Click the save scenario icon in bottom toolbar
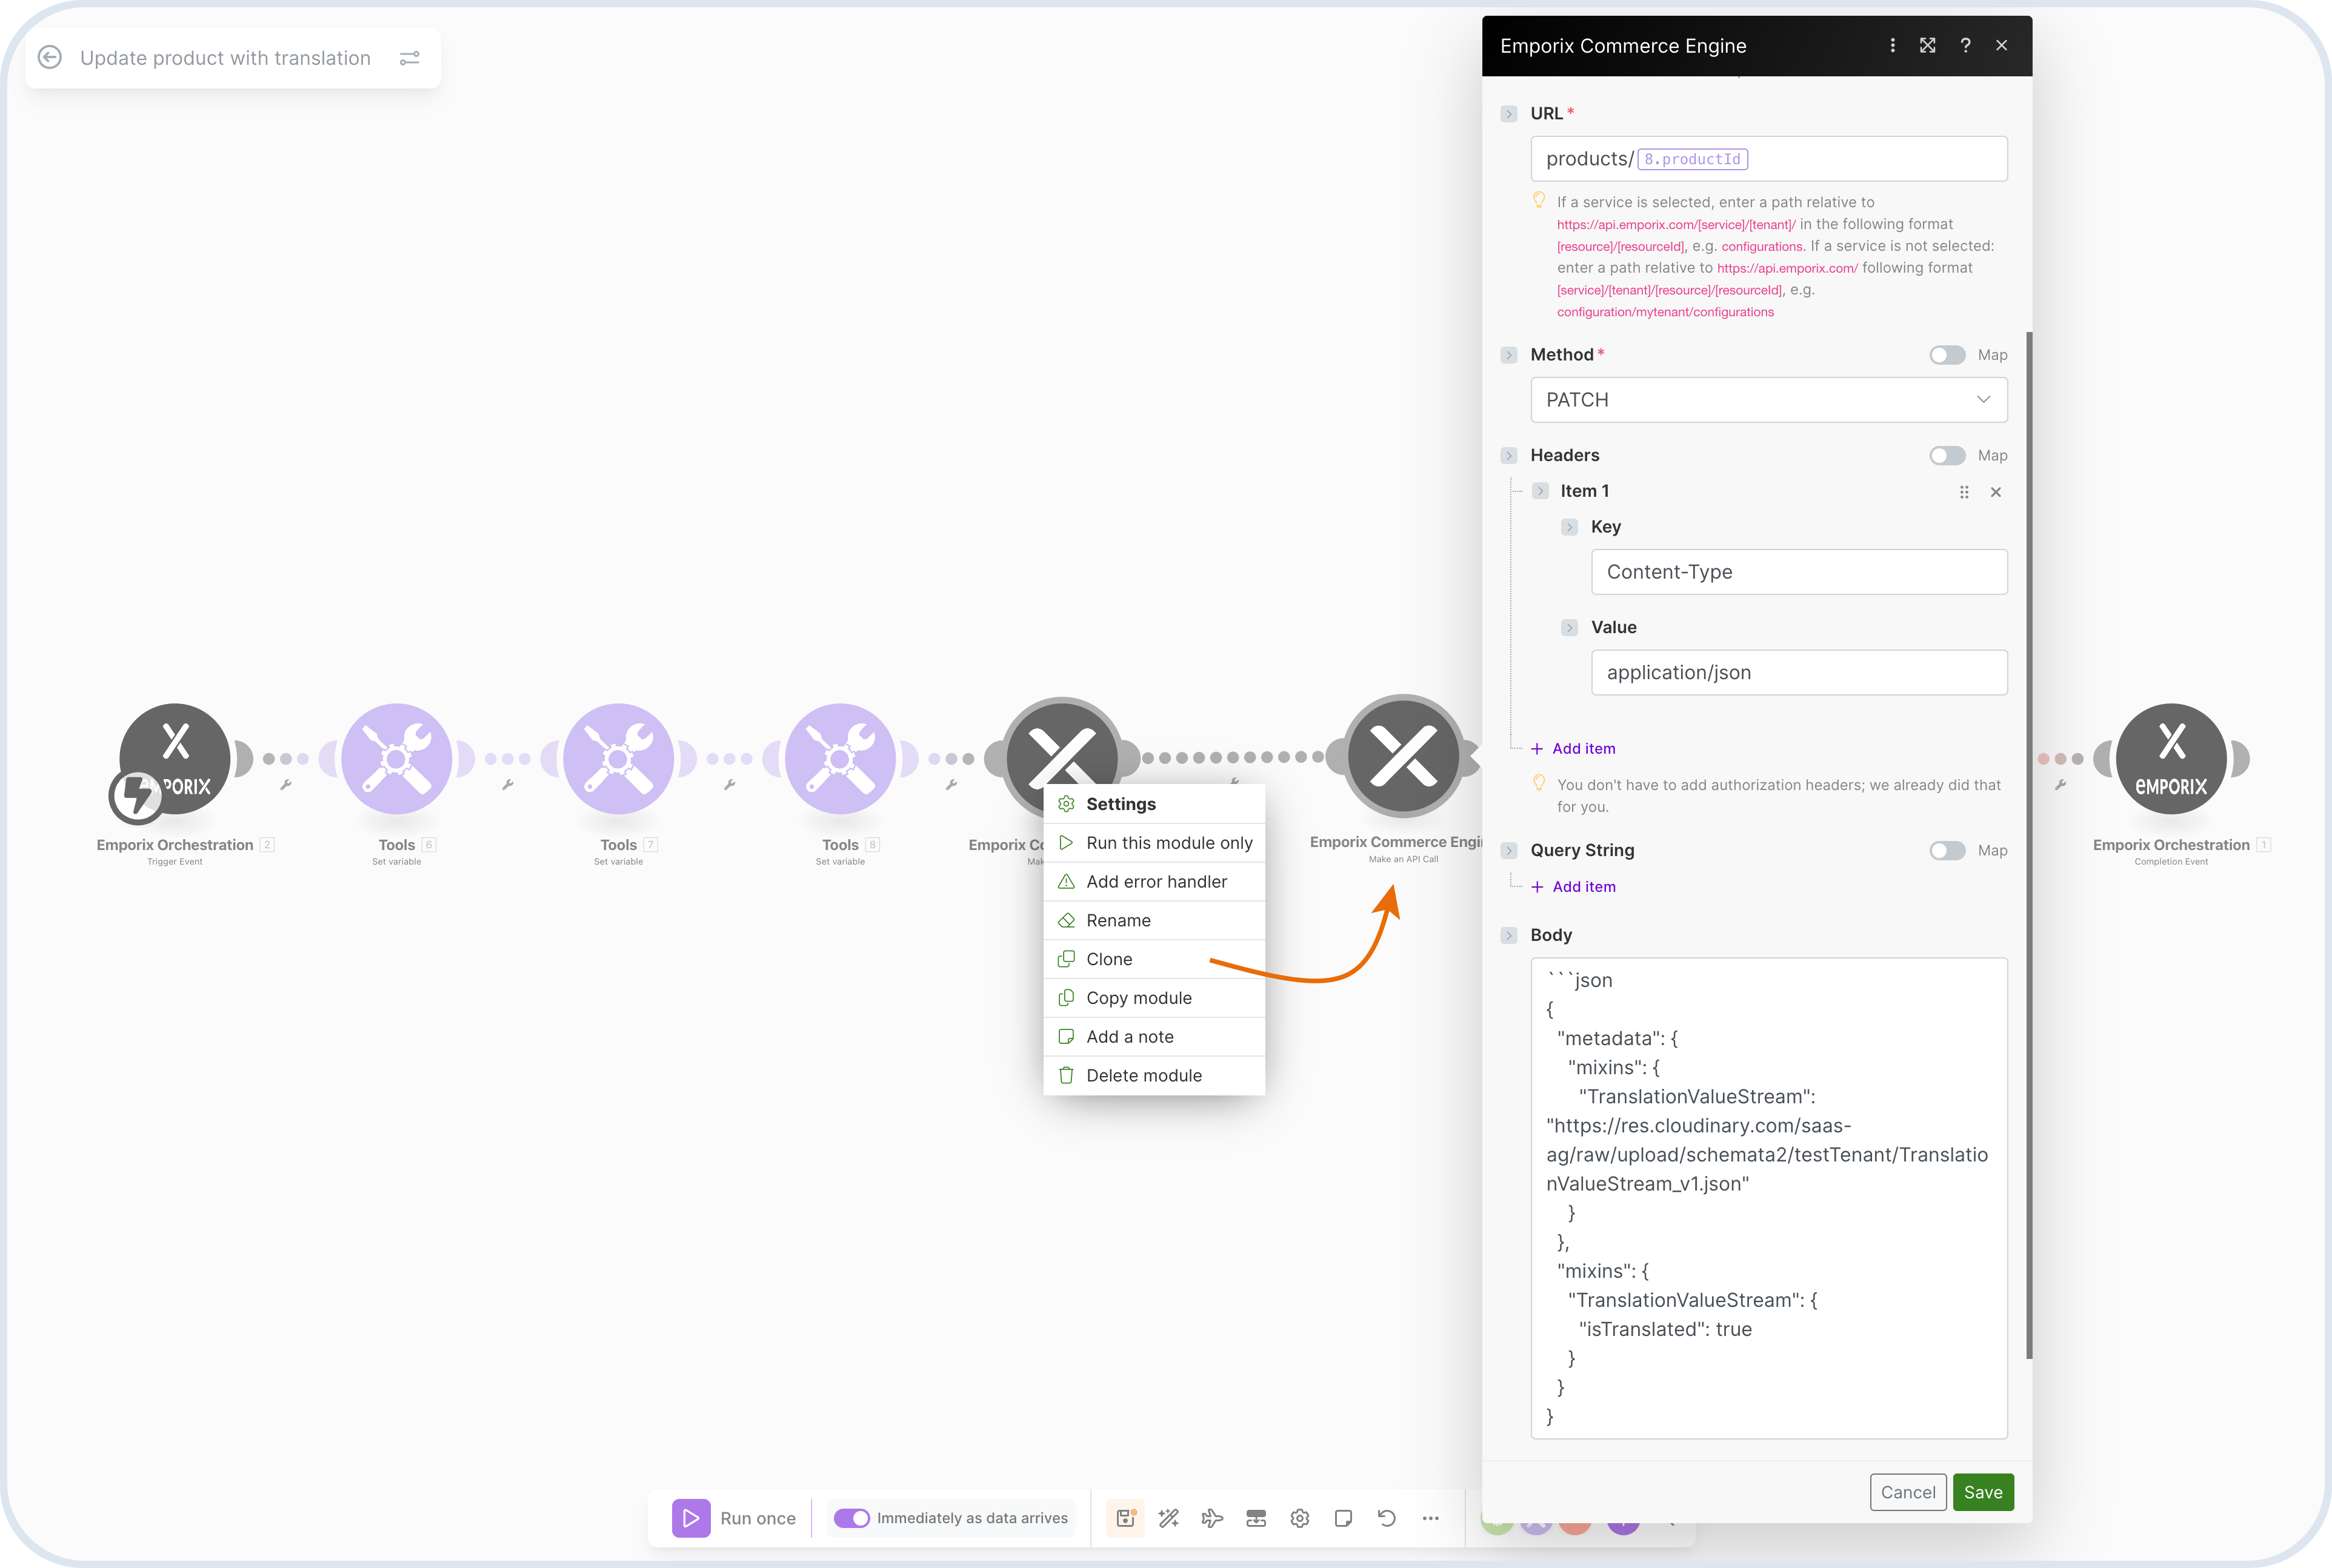 [1125, 1518]
